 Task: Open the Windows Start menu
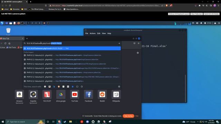click(3, 122)
